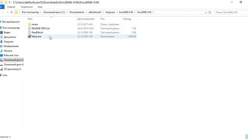Select the ReadMe.txt file icon
The width and height of the screenshot is (248, 139).
coord(29,32)
